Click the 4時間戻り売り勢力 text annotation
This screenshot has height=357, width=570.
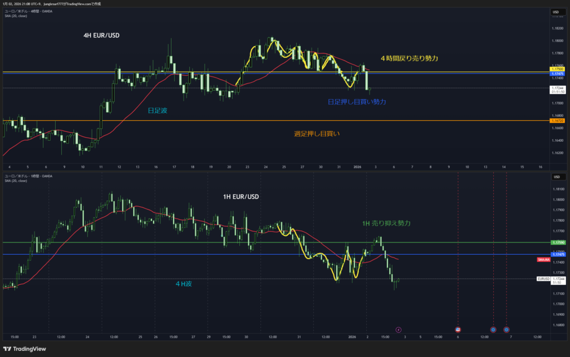[x=409, y=58]
